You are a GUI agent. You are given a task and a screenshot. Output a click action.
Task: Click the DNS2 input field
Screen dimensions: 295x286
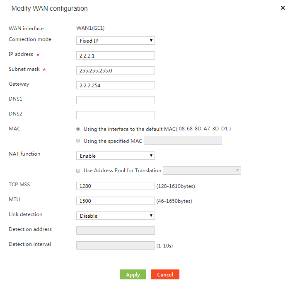coord(115,115)
